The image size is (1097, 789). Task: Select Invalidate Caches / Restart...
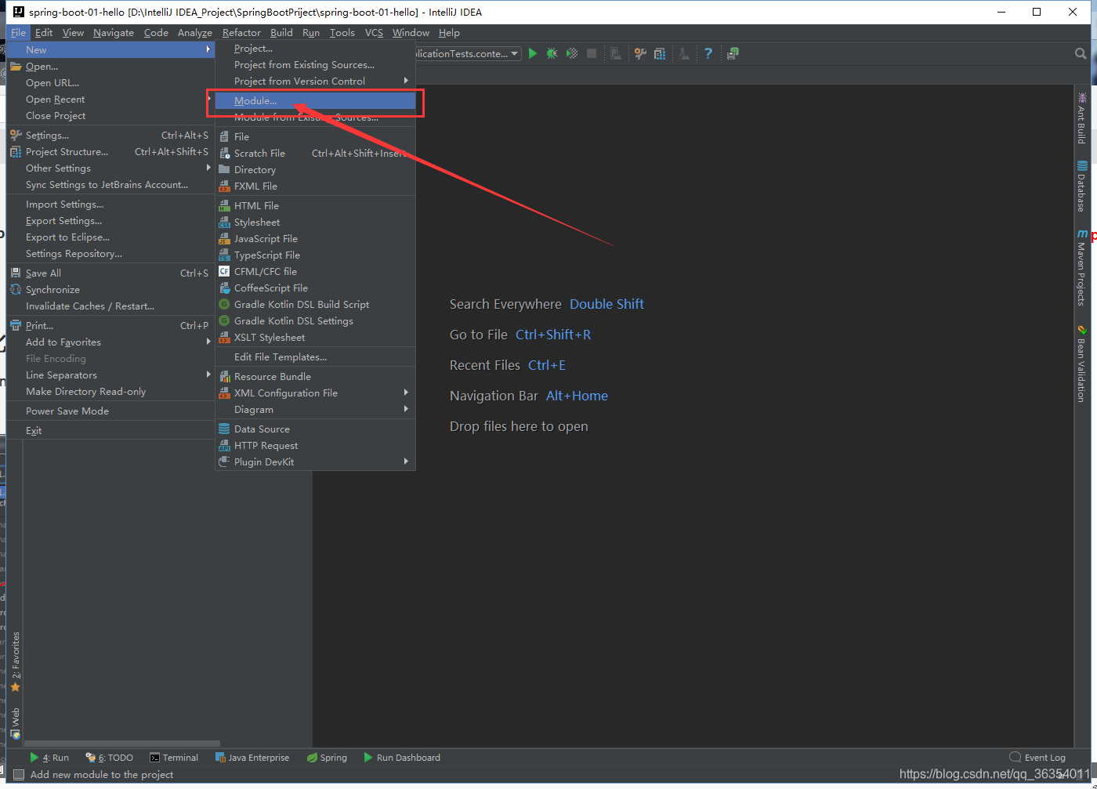click(110, 306)
